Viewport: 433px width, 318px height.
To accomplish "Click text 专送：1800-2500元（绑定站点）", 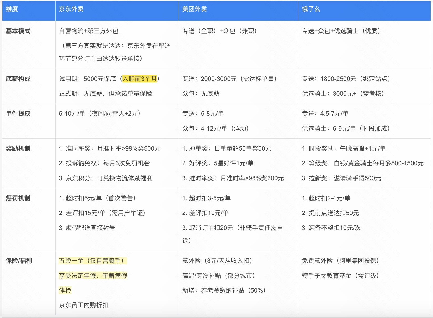I will pyautogui.click(x=346, y=79).
